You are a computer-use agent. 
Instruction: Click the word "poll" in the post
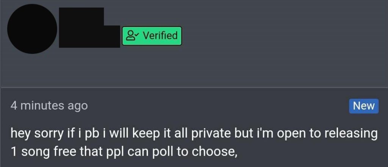[x=161, y=152]
